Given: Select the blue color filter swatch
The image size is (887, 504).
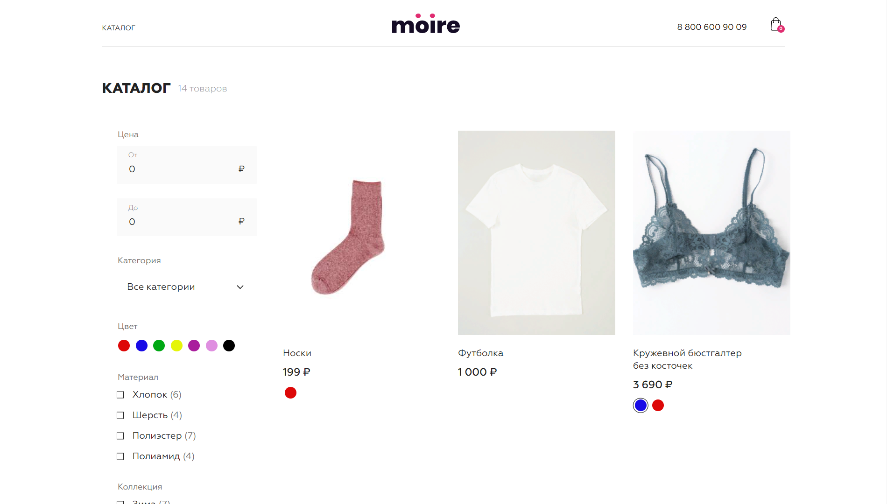Looking at the screenshot, I should (x=141, y=345).
